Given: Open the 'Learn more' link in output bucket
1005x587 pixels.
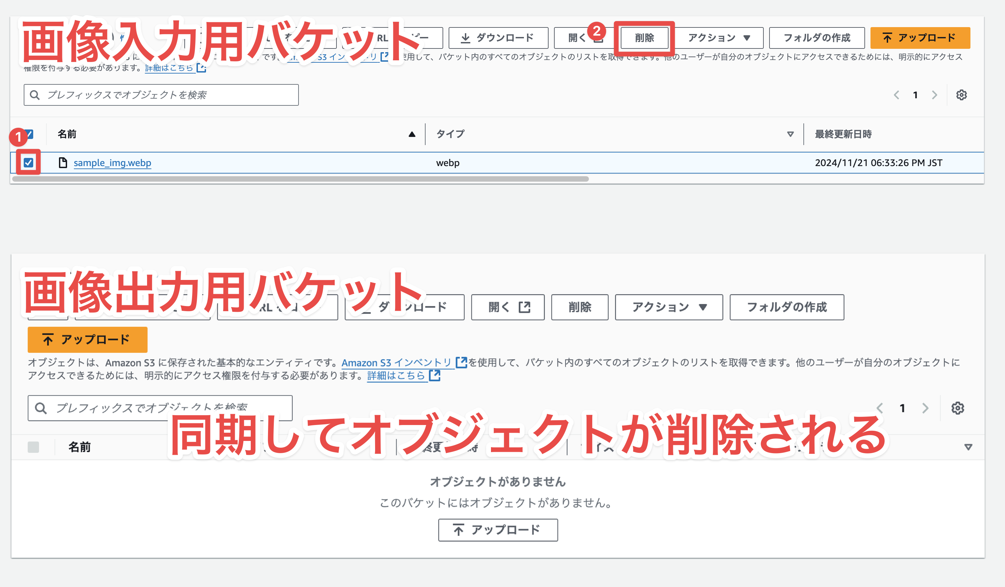Looking at the screenshot, I should pos(404,376).
